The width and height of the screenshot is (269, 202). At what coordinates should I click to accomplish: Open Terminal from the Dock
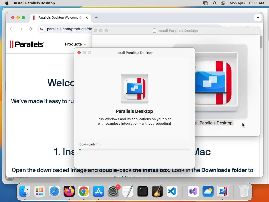tap(143, 191)
